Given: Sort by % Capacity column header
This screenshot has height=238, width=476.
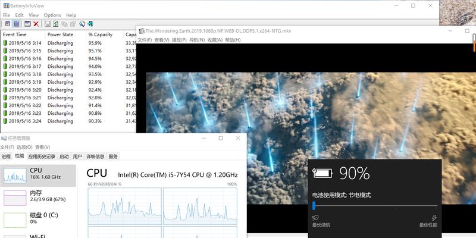Looking at the screenshot, I should pos(105,35).
